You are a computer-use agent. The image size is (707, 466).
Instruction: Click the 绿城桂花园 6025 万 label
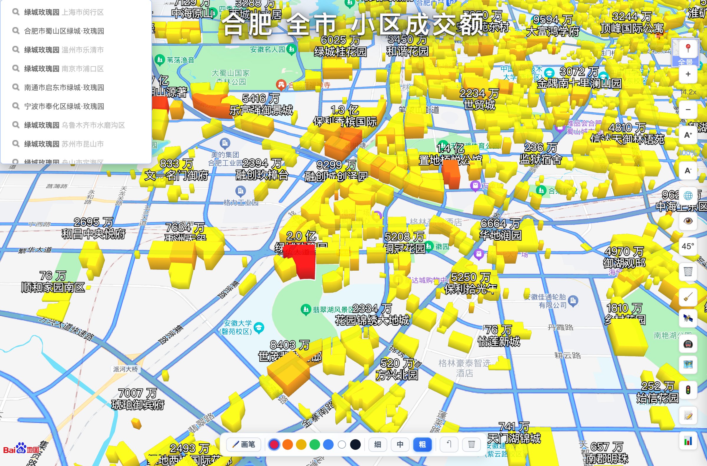coord(340,46)
